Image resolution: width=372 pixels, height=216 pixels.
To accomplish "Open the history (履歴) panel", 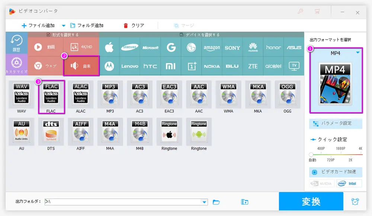I will coord(17,43).
